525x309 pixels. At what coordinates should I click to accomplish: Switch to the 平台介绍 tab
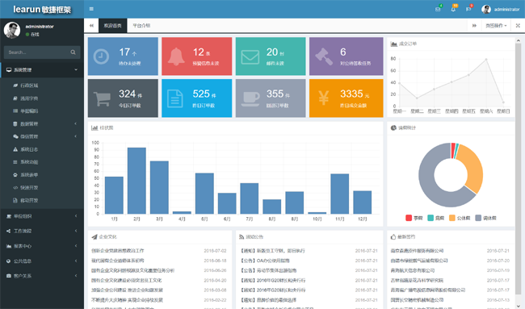pos(141,26)
